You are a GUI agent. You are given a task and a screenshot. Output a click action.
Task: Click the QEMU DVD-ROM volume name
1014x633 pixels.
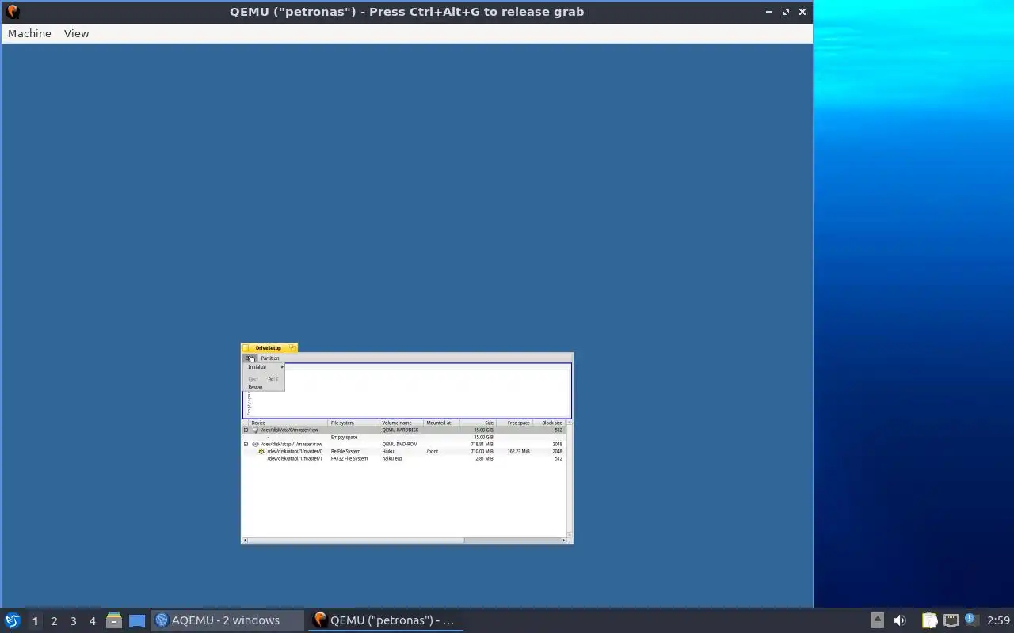click(399, 444)
